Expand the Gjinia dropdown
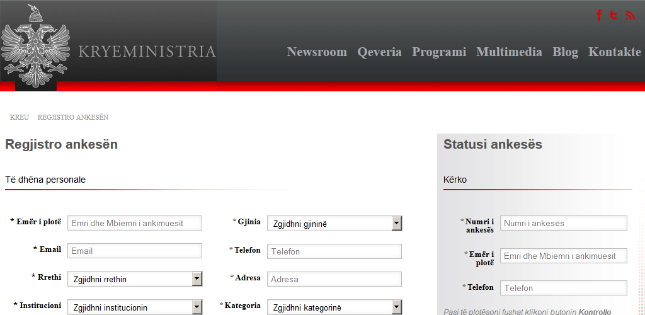Image resolution: width=645 pixels, height=315 pixels. [x=334, y=223]
